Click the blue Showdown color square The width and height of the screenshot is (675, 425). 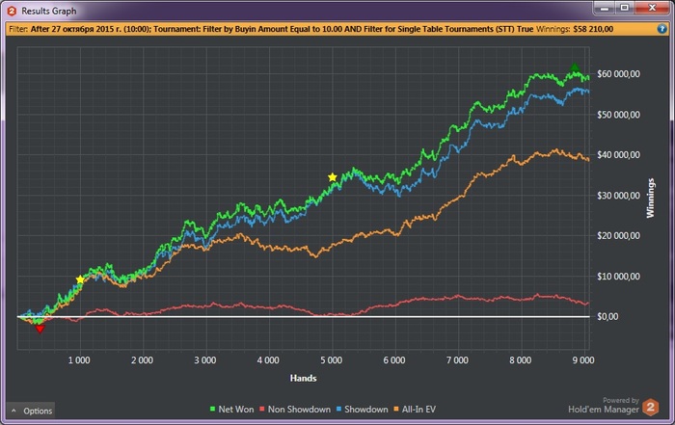[338, 409]
